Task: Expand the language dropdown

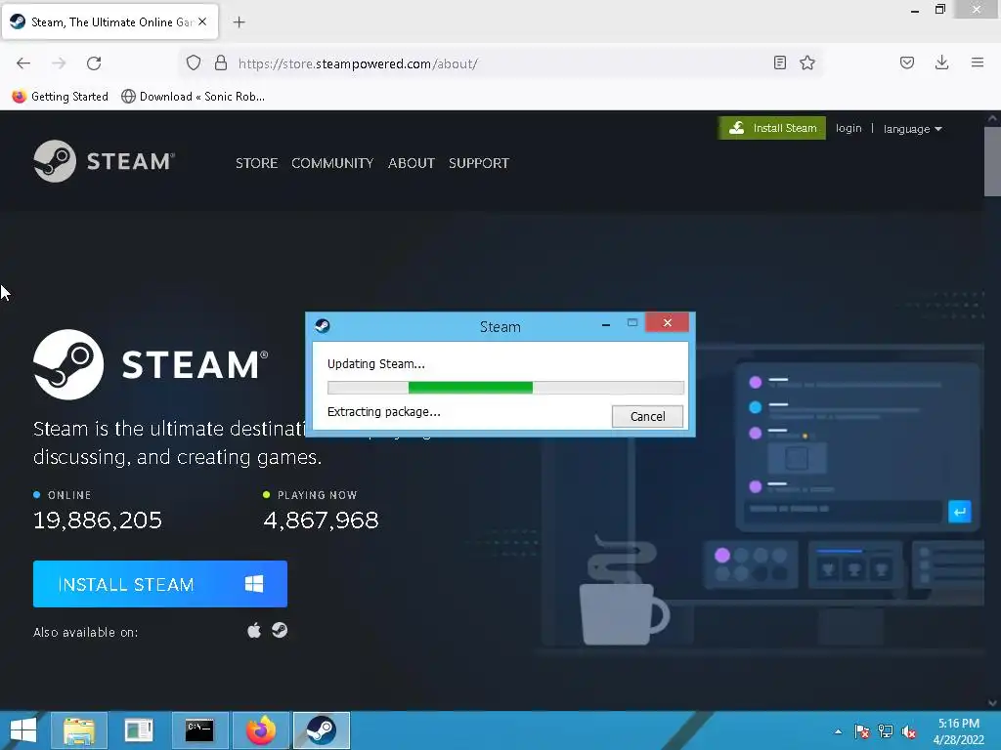Action: (912, 129)
